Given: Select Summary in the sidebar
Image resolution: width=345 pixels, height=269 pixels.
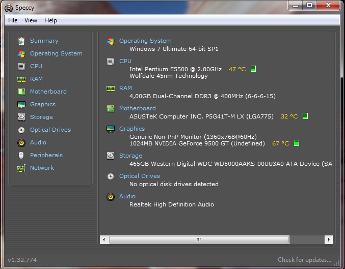Looking at the screenshot, I should pyautogui.click(x=44, y=41).
